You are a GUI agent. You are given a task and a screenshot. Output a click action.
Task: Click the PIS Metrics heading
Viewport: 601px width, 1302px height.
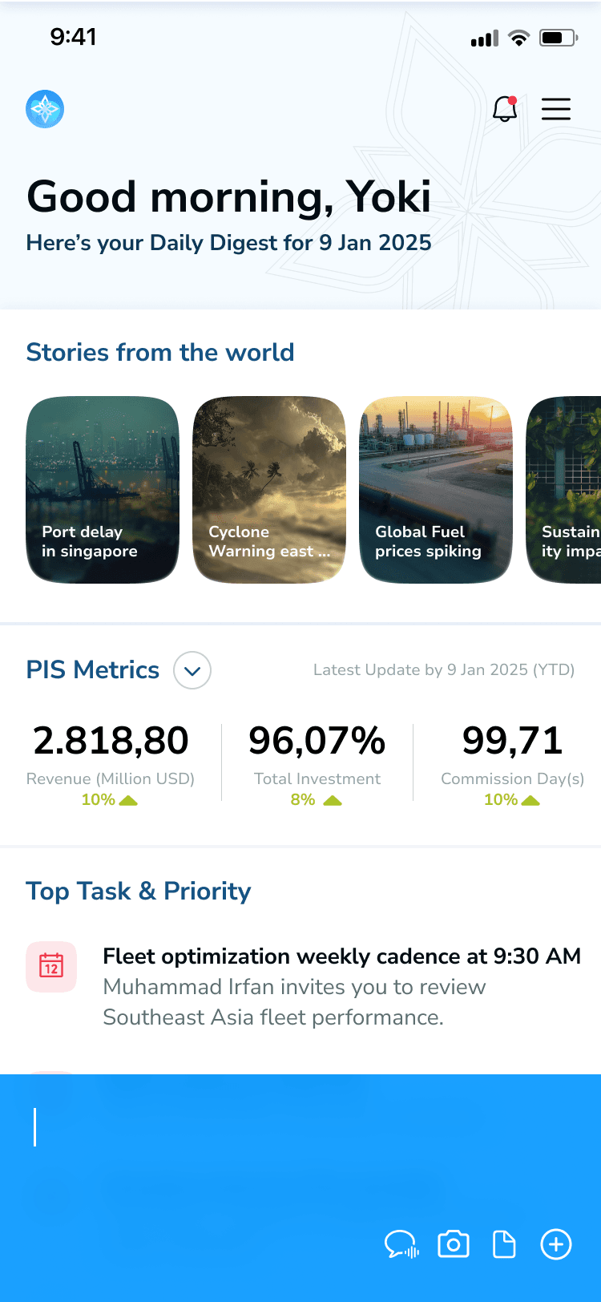coord(93,670)
